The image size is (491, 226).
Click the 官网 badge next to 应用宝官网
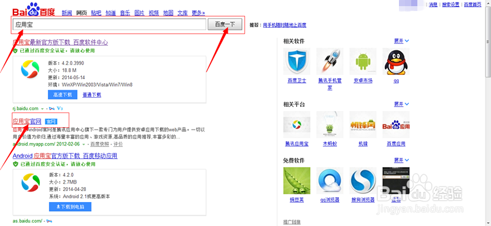click(x=51, y=122)
